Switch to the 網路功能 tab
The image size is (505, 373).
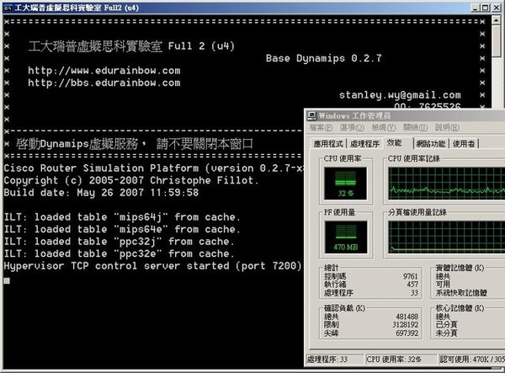(431, 144)
